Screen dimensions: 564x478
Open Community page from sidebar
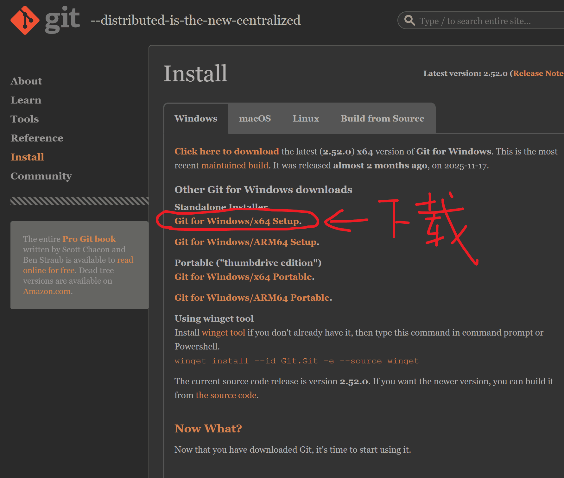[41, 176]
